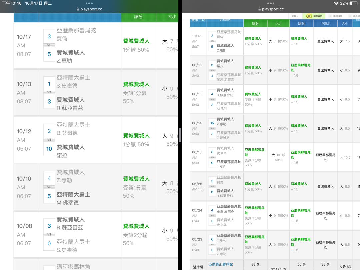The height and width of the screenshot is (270, 360).
Task: Click the score 10 in the 10/12 row
Action: pos(49,149)
